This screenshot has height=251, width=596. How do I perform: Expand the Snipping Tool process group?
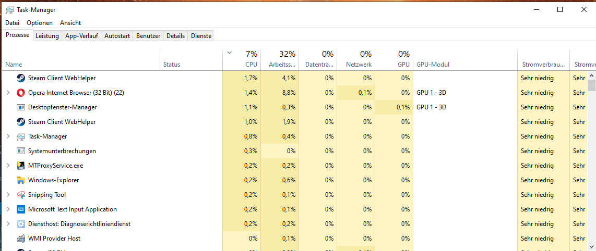point(8,195)
